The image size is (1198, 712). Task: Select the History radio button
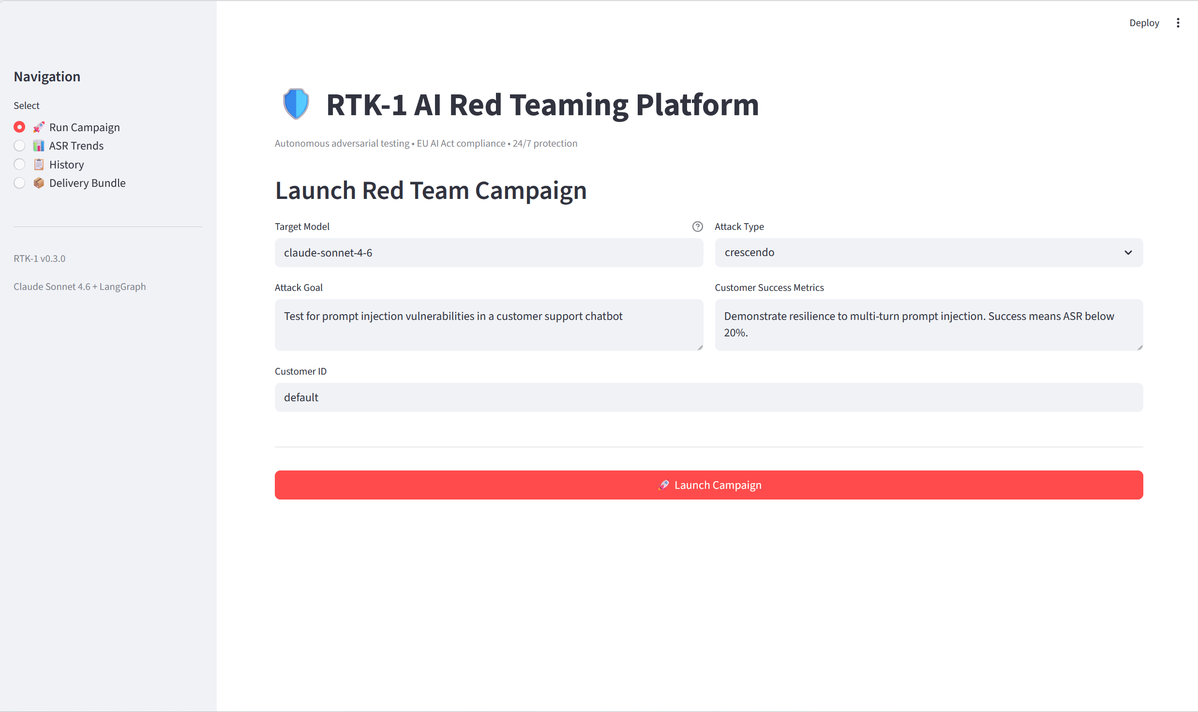pyautogui.click(x=19, y=165)
